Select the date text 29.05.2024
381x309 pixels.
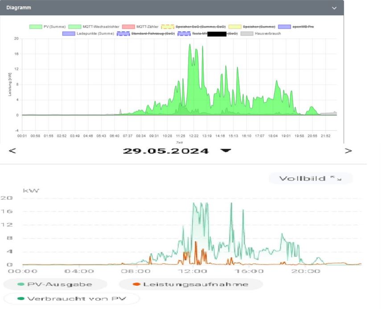click(x=166, y=151)
